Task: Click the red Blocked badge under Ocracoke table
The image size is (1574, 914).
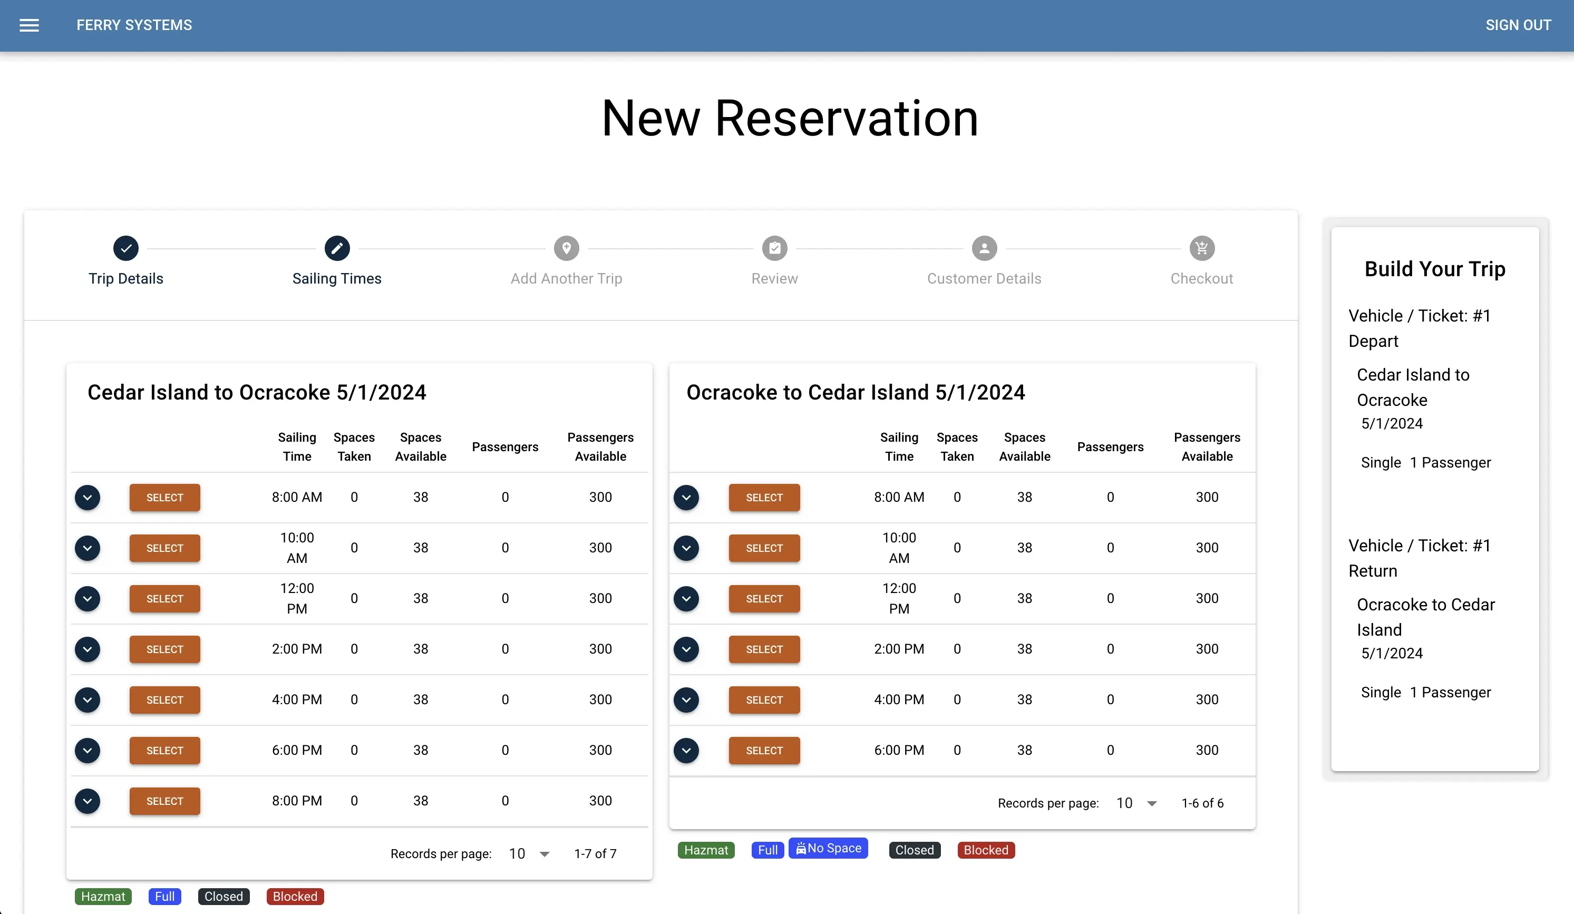Action: (x=986, y=850)
